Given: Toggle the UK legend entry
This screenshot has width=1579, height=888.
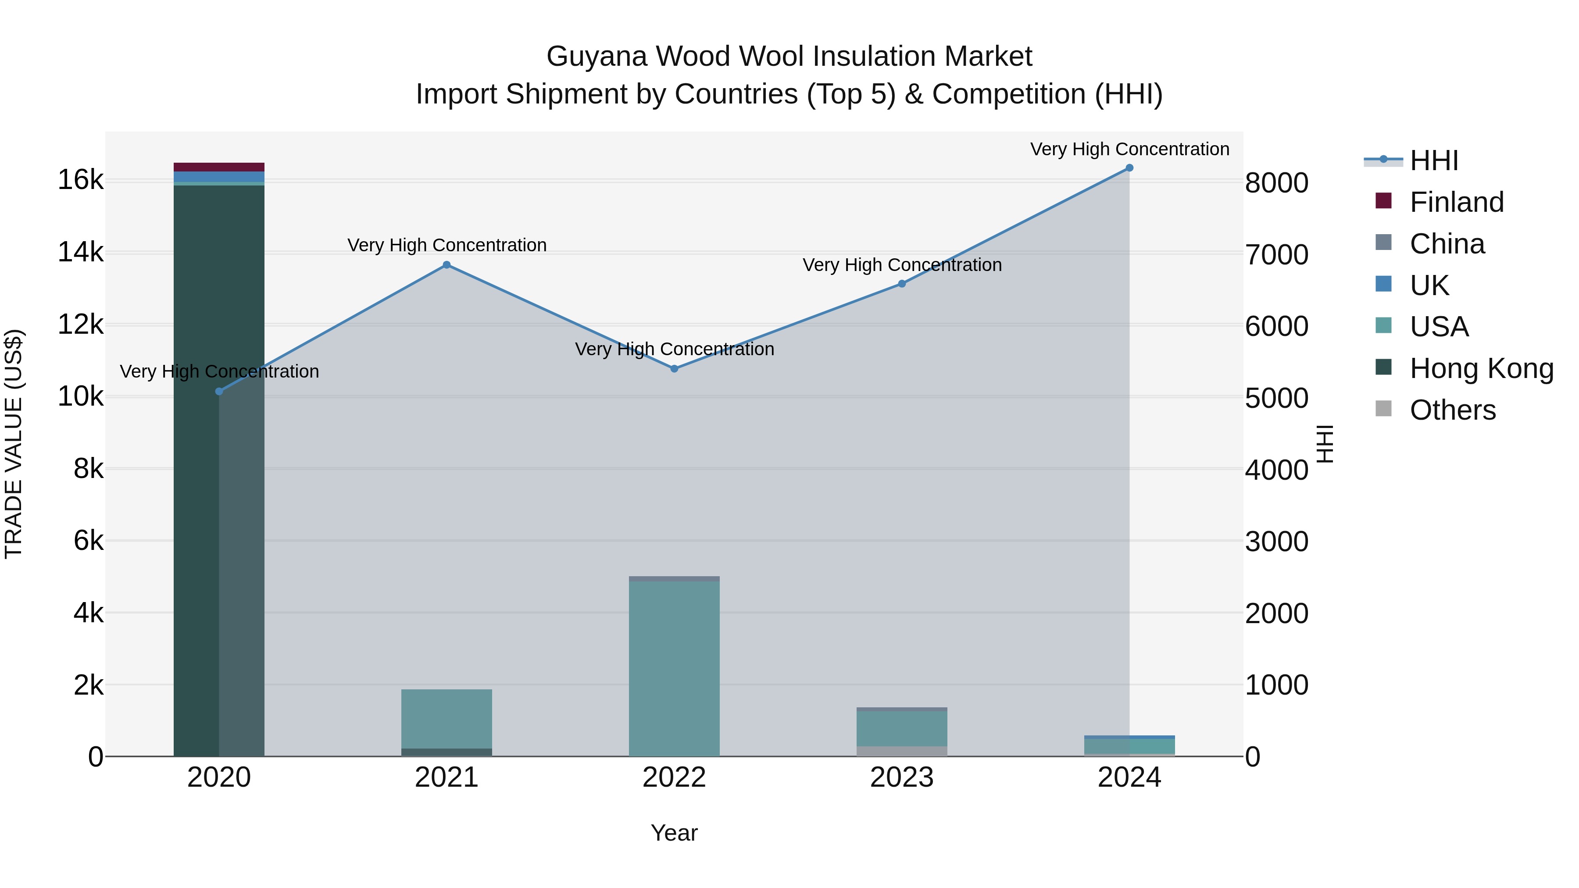Looking at the screenshot, I should tap(1411, 285).
